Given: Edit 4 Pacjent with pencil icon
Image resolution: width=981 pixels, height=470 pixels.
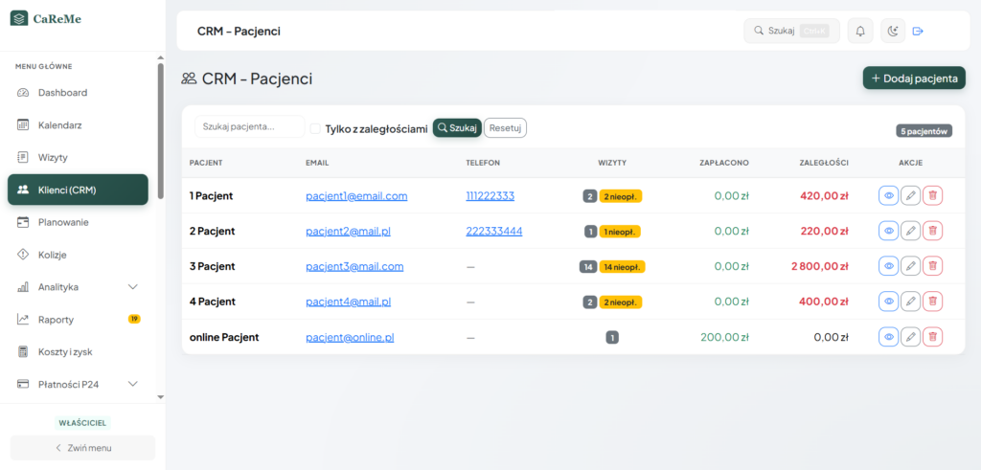Looking at the screenshot, I should [x=911, y=302].
